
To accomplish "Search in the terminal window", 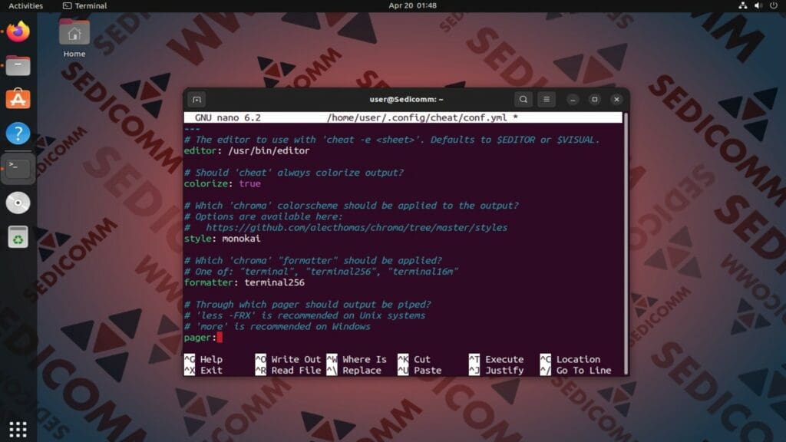I will click(523, 99).
